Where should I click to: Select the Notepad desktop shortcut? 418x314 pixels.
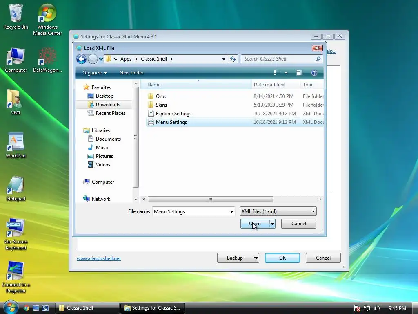click(16, 188)
